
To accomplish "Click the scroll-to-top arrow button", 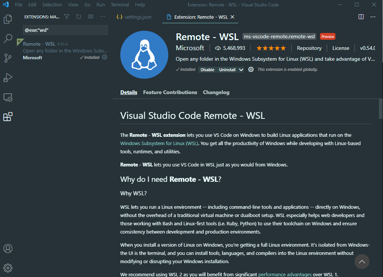I will click(362, 262).
